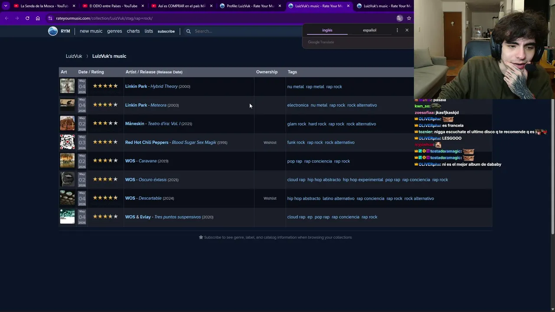Click the rap metal tag
This screenshot has height=312, width=555.
pos(315,87)
